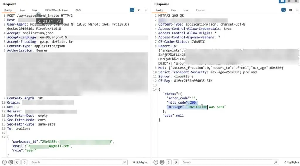300x166 pixels.
Task: Click the "Te: trailers" header line
Action: coord(19,128)
